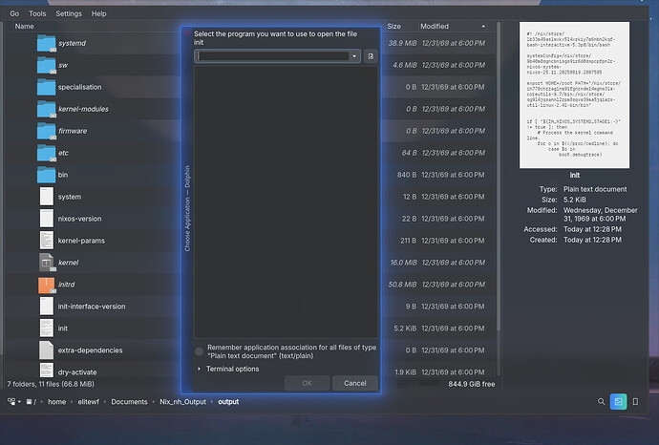
Task: Click the program name text field
Action: pyautogui.click(x=272, y=56)
